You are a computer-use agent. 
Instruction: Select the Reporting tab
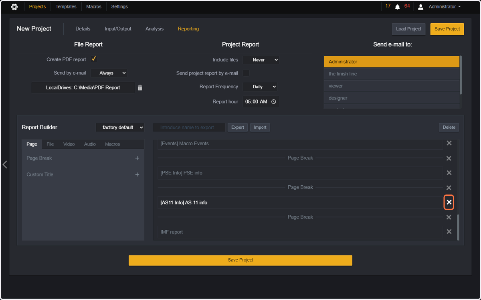(188, 29)
